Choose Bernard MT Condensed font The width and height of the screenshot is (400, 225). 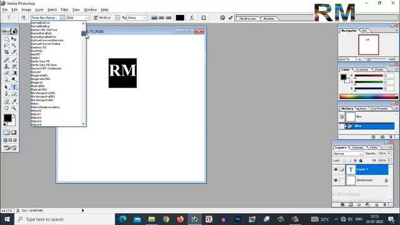tap(46, 68)
